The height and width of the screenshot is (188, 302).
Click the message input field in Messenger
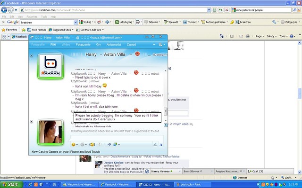(x=117, y=138)
